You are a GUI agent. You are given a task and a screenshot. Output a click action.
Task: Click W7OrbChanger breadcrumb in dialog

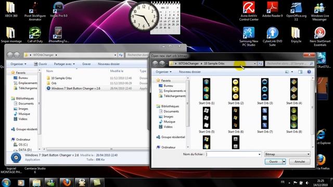pyautogui.click(x=188, y=63)
